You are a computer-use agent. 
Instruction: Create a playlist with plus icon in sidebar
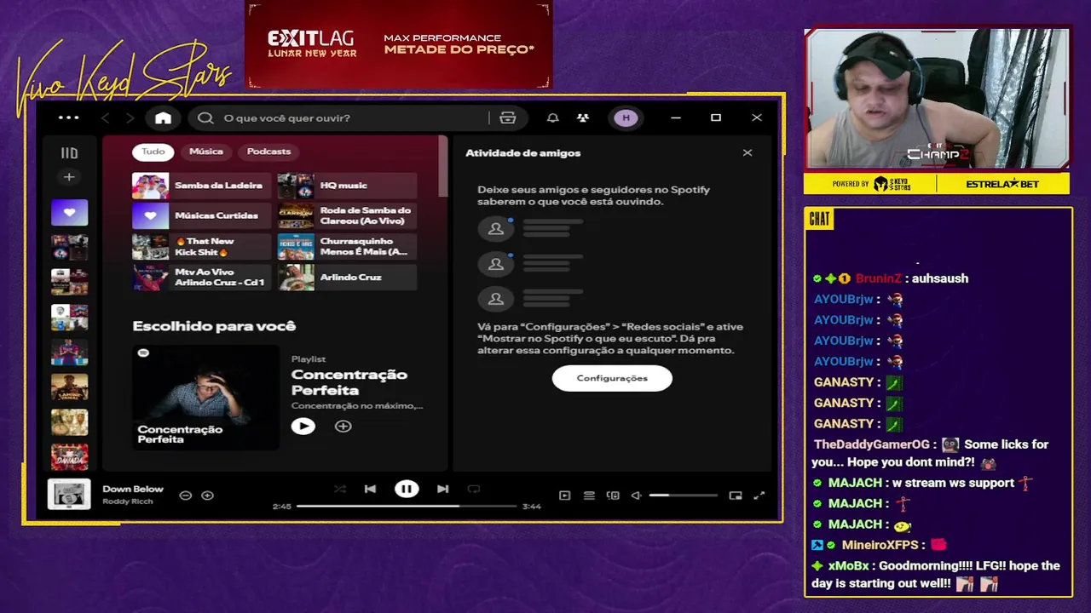(x=69, y=177)
